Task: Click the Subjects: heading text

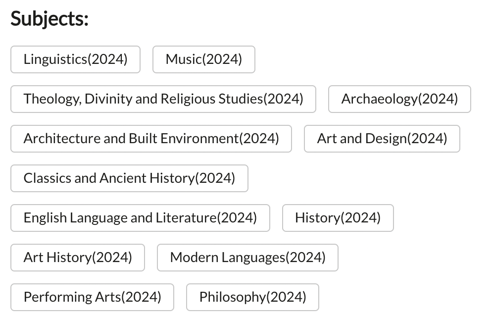Action: pyautogui.click(x=49, y=19)
